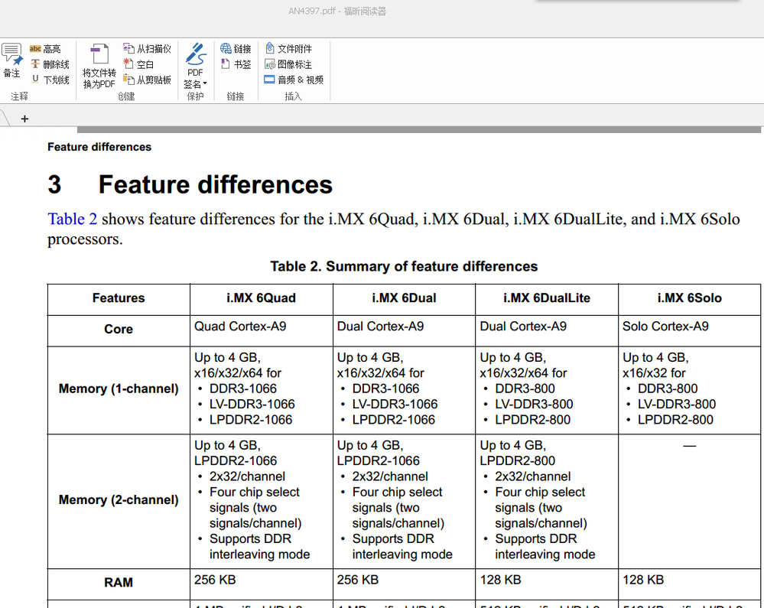This screenshot has height=608, width=764.
Task: Insert 音频 & 视频 media
Action: [x=294, y=80]
